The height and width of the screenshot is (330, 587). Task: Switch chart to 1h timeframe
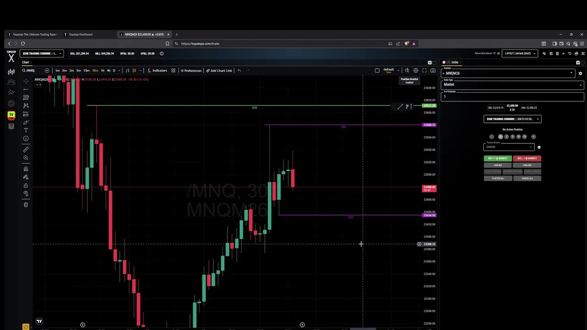[x=102, y=71]
